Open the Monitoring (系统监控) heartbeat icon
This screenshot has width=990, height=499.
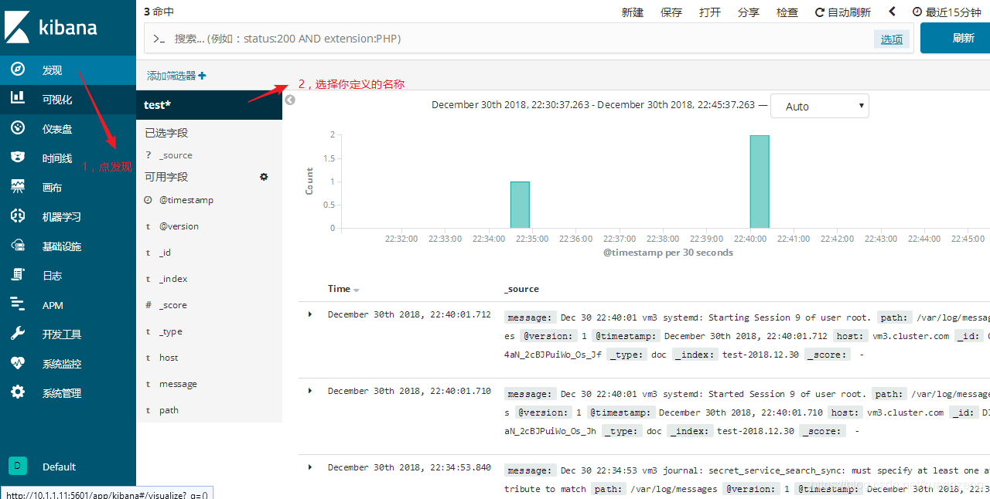click(18, 363)
